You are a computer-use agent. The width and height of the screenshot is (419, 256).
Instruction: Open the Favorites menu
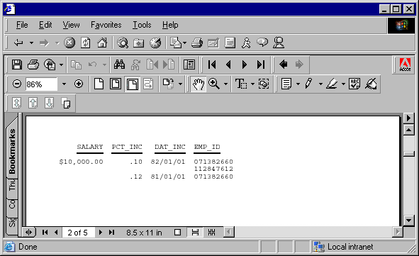[x=106, y=25]
